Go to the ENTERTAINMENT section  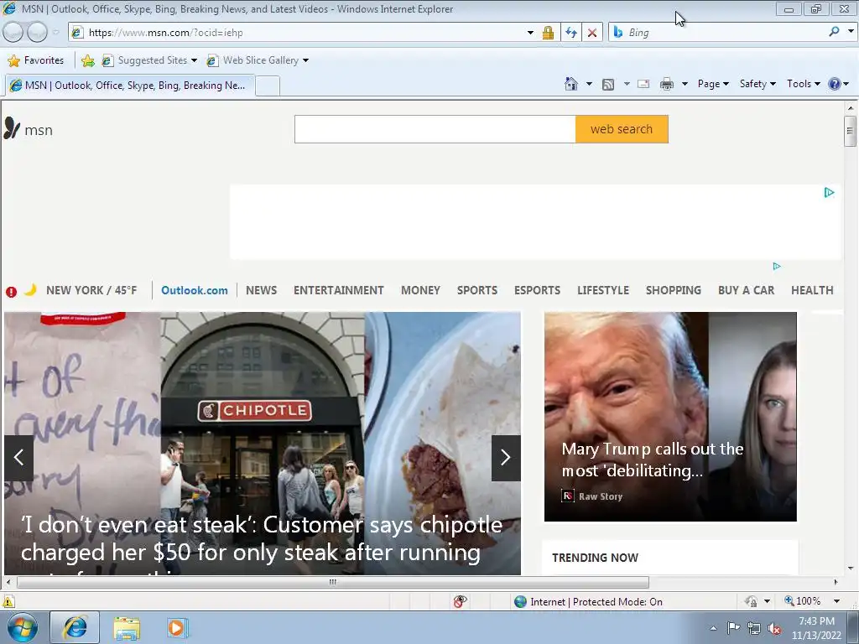tap(339, 290)
